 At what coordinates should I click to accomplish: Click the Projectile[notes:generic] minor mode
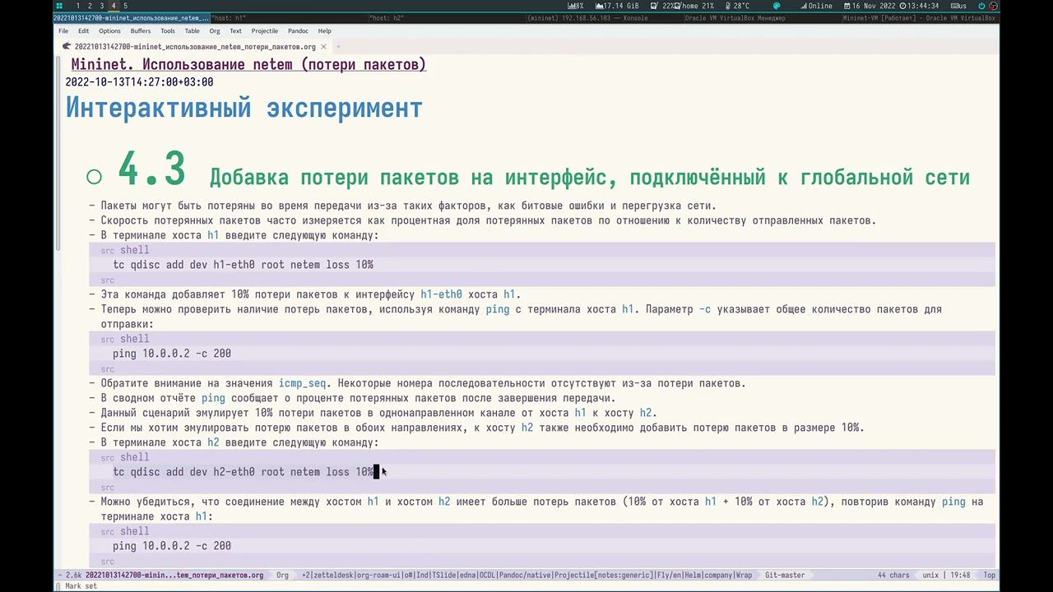[604, 576]
